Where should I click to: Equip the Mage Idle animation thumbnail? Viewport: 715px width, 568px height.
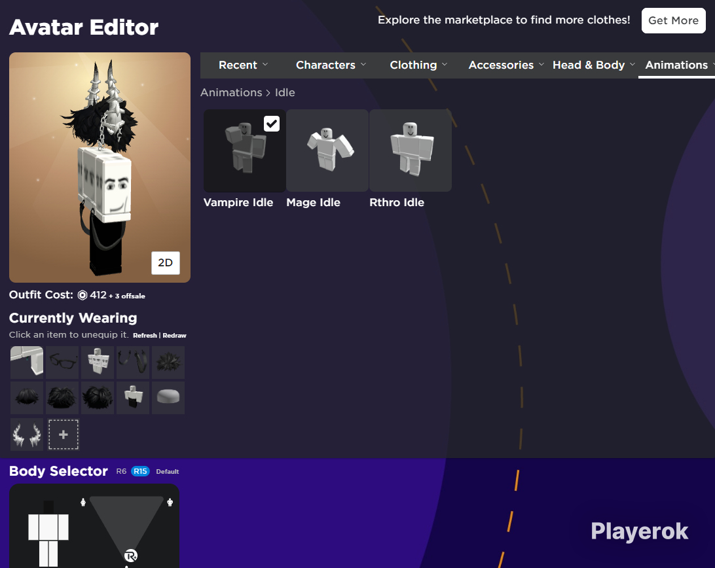(x=327, y=151)
